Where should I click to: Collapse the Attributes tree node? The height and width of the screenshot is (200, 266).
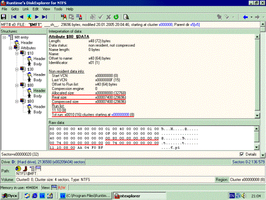(x=11, y=48)
